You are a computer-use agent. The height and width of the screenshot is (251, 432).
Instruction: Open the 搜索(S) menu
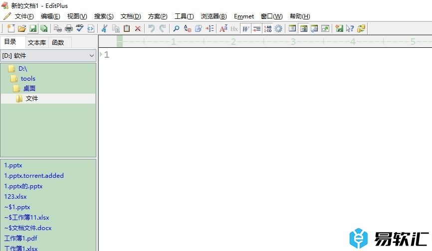click(x=104, y=16)
